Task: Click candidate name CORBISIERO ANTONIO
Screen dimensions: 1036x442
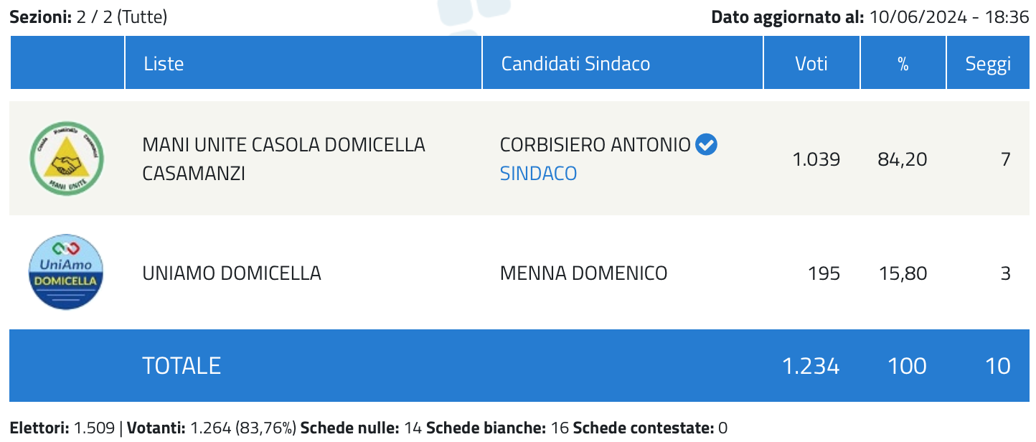Action: [x=595, y=145]
